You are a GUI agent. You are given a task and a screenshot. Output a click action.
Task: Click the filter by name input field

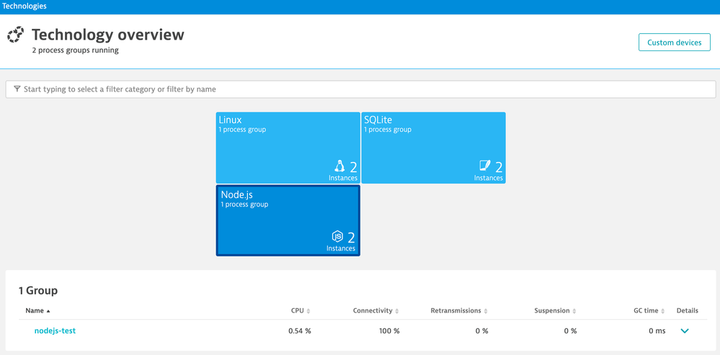tap(360, 89)
